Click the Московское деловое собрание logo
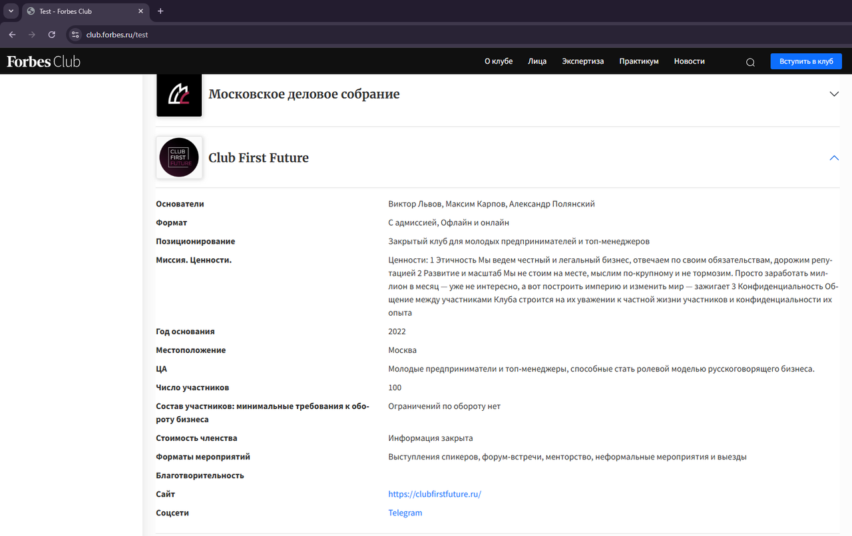This screenshot has width=852, height=536. [x=179, y=95]
